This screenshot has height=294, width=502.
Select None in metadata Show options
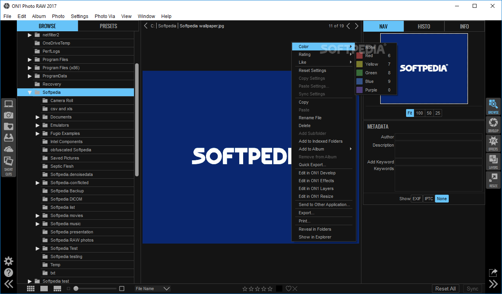pyautogui.click(x=442, y=199)
